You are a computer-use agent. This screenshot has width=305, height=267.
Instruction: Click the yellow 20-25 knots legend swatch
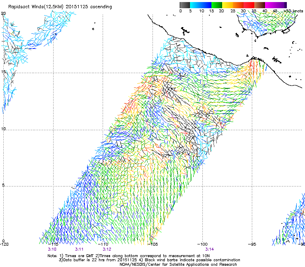click(x=228, y=5)
